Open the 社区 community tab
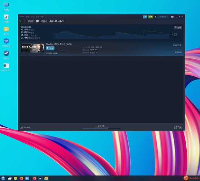 44,21
